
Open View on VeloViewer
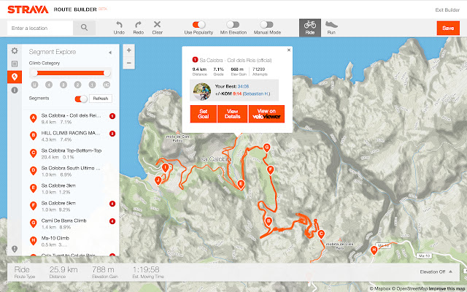point(266,114)
